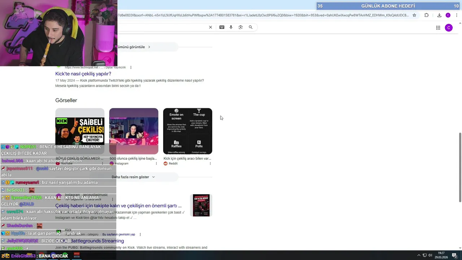Open the Google account avatar on page
The width and height of the screenshot is (462, 260).
coord(449,28)
